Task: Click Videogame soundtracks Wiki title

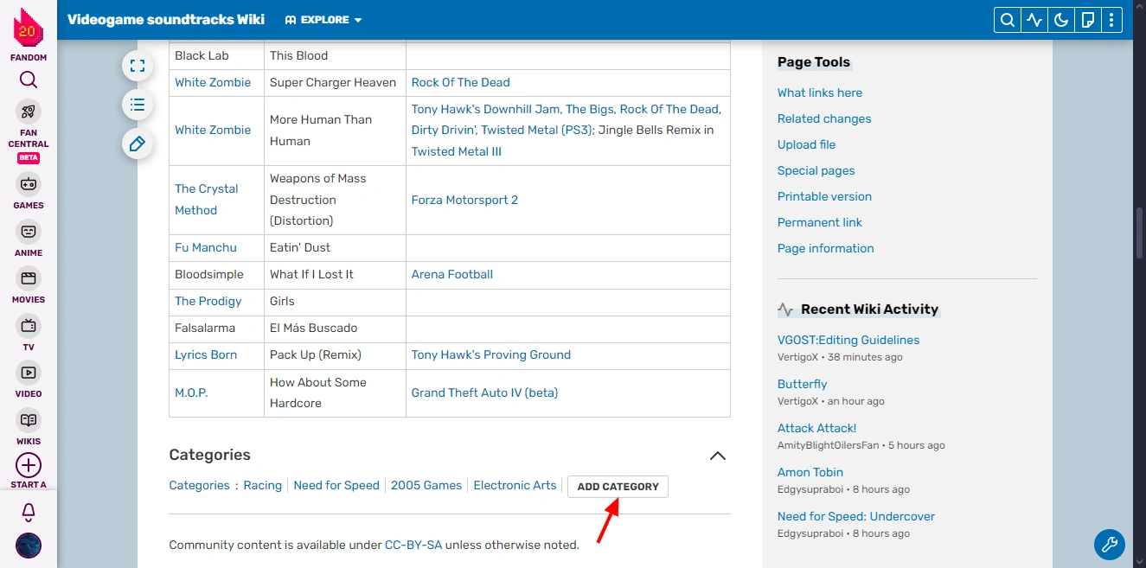Action: pyautogui.click(x=166, y=19)
